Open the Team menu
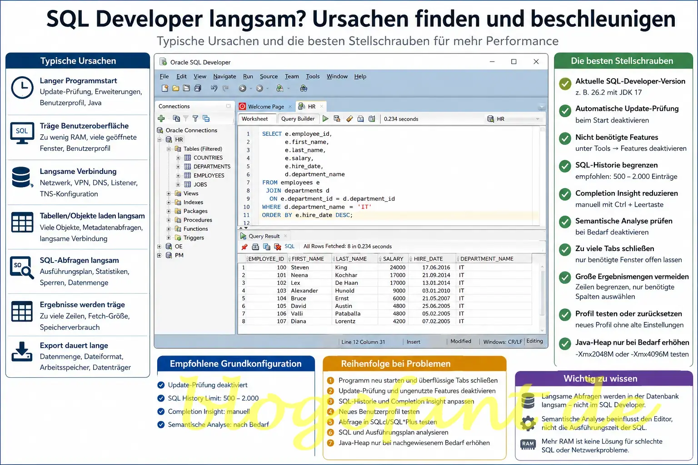This screenshot has height=465, width=698. point(292,76)
